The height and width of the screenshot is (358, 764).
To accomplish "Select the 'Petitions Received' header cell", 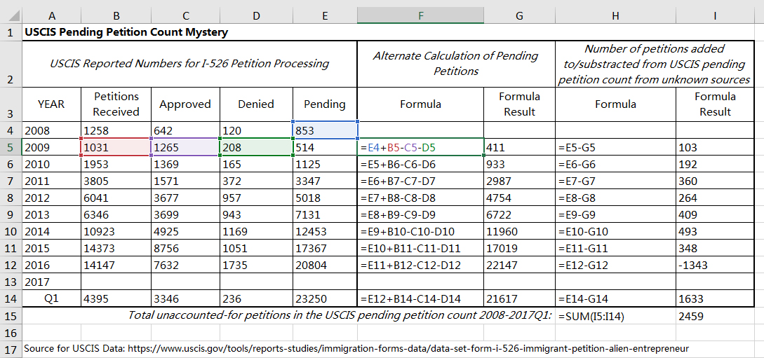I will (x=116, y=104).
